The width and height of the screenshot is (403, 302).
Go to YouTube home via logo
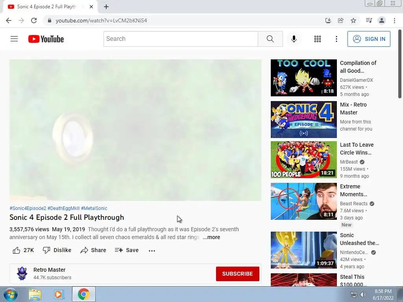[46, 39]
